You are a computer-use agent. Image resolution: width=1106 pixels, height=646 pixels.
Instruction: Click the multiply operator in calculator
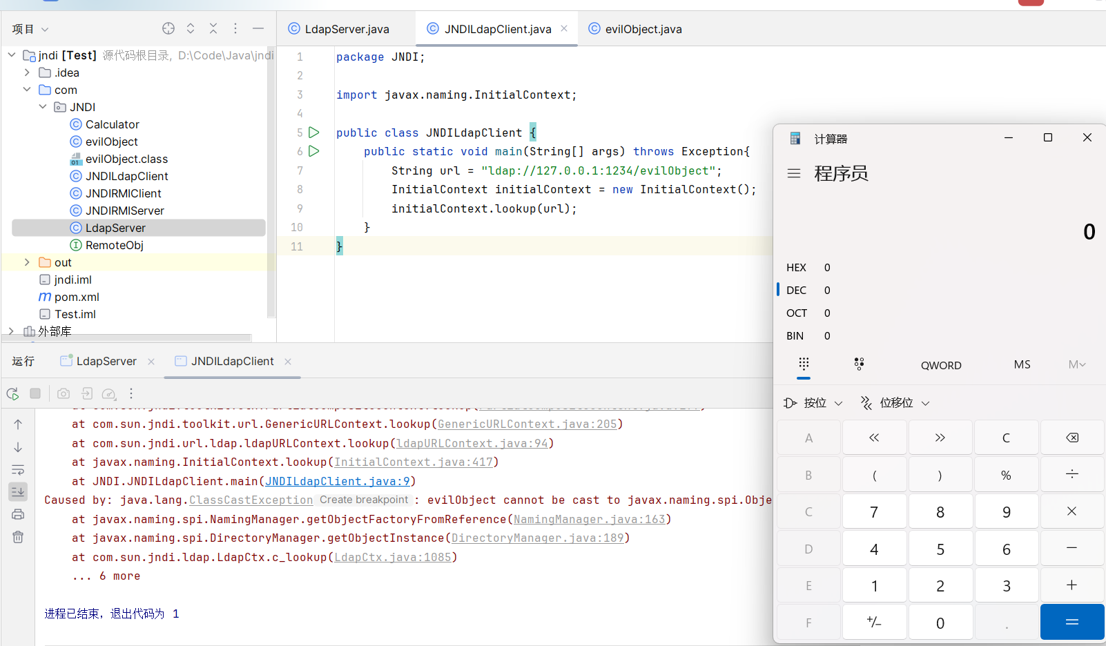pyautogui.click(x=1072, y=511)
